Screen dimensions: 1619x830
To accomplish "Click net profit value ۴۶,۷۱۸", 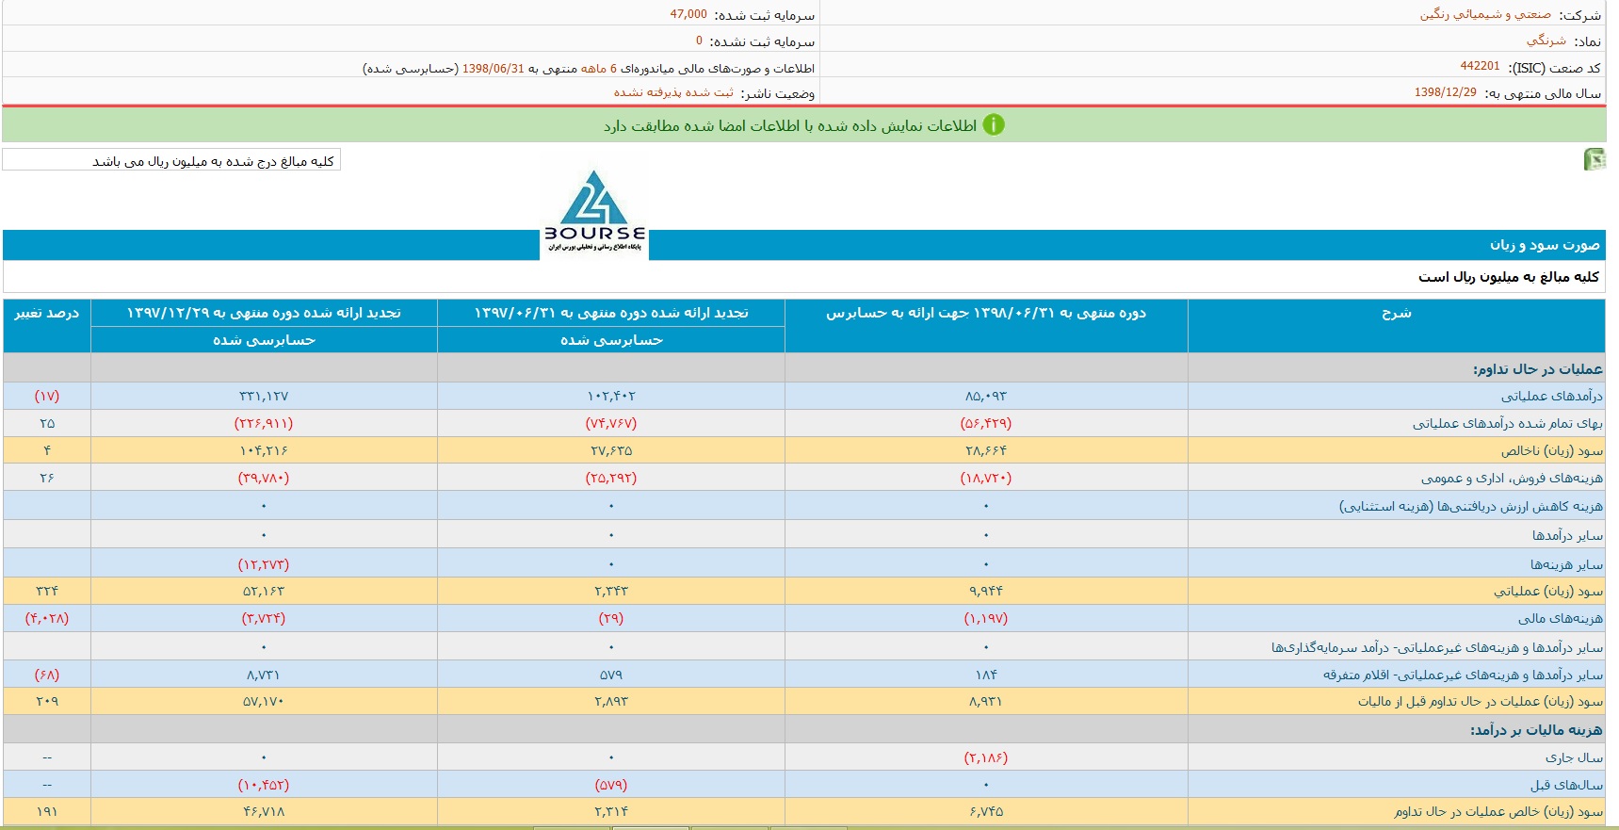I will (x=264, y=812).
